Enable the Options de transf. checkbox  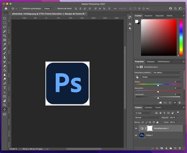coord(55,9)
